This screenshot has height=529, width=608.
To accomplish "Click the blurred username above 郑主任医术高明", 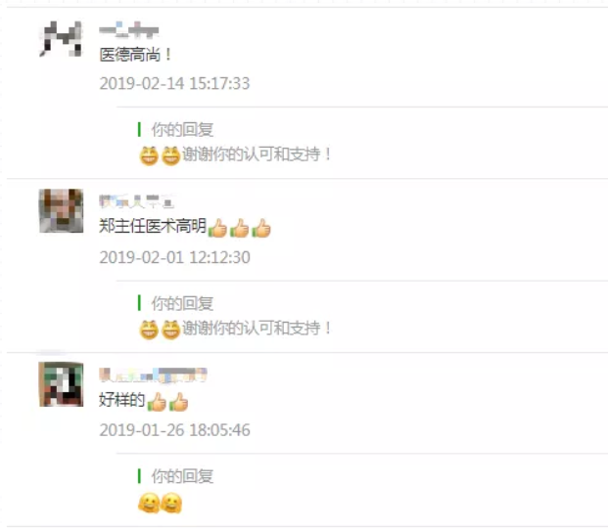I will 136,201.
